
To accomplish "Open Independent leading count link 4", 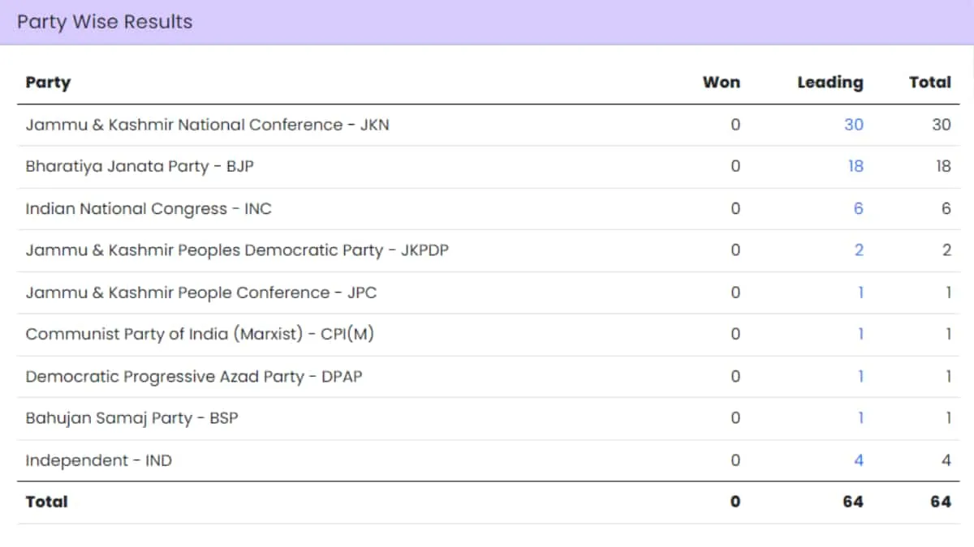I will click(859, 460).
